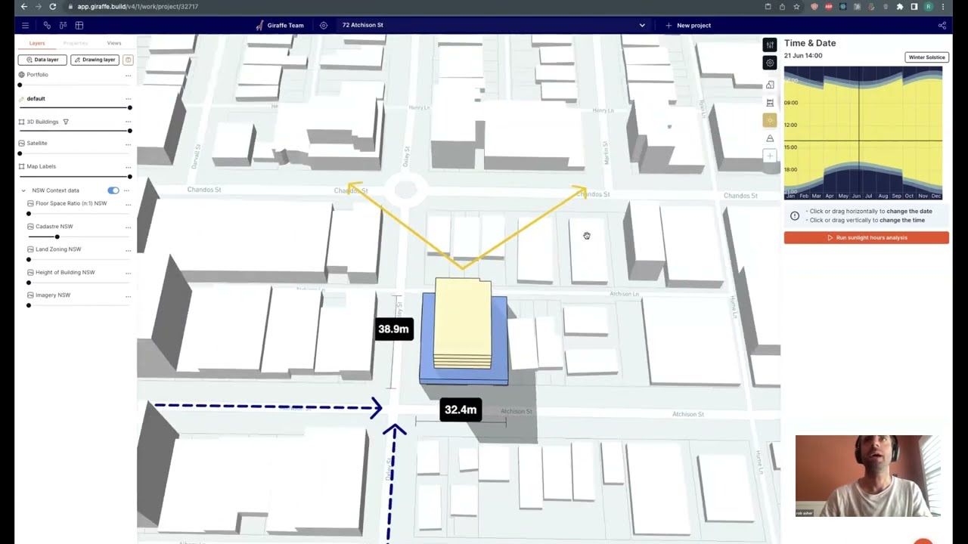Click the 38.9m dimension label

click(393, 329)
